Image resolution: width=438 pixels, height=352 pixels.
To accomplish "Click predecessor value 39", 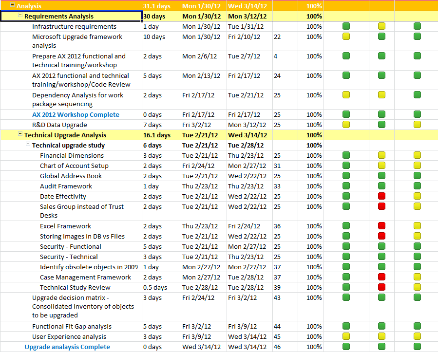I will click(277, 288).
